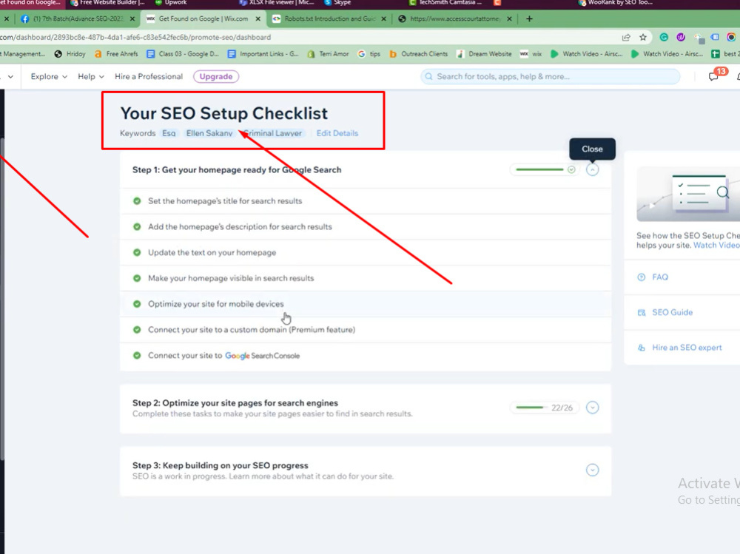Viewport: 740px width, 554px height.
Task: Switch to the Robots.txt Introduction tab
Action: tap(329, 19)
